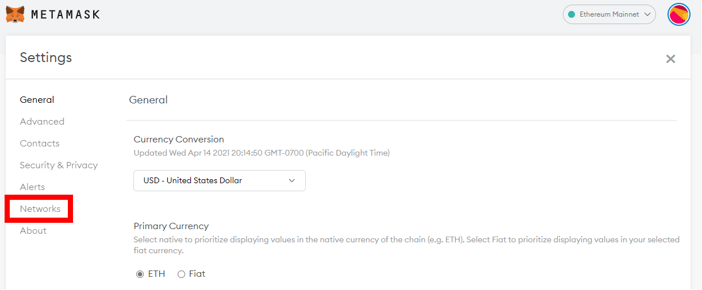
Task: Select the Fiat primary currency option
Action: [181, 274]
